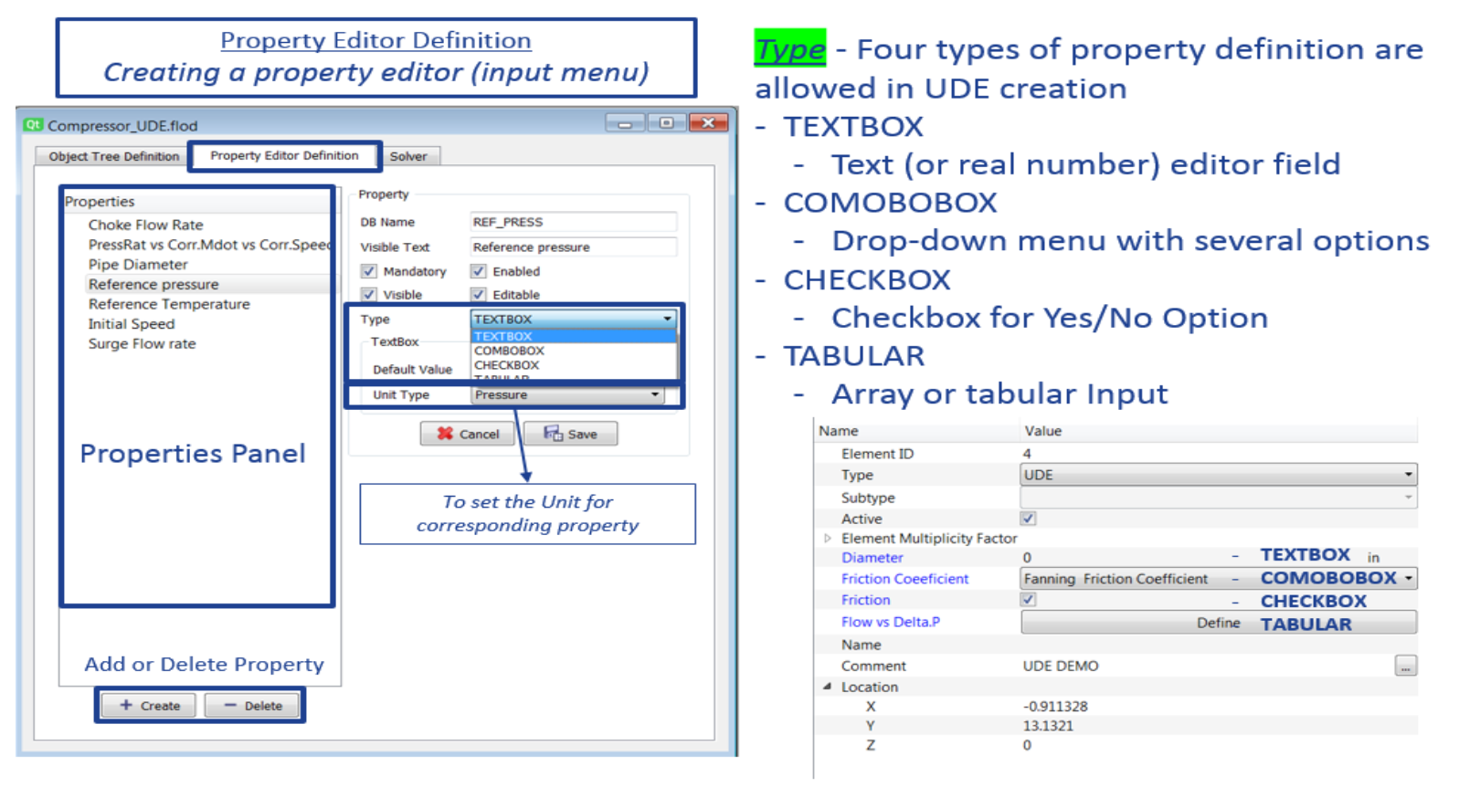This screenshot has width=1459, height=787.
Task: Toggle the Visible checkbox
Action: tap(369, 294)
